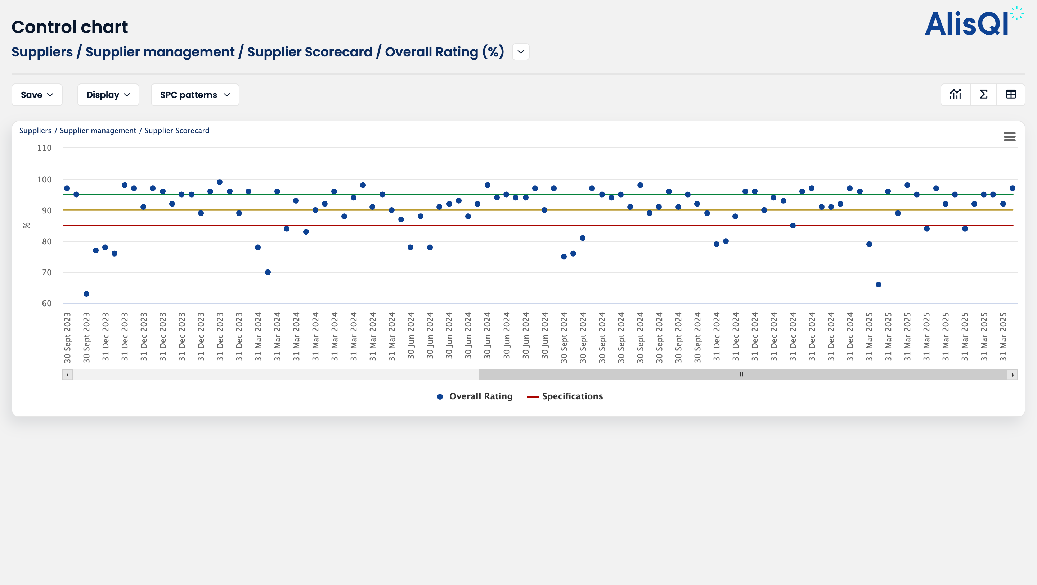Image resolution: width=1037 pixels, height=585 pixels.
Task: Select the data point at 70 in March 2024
Action: point(268,272)
